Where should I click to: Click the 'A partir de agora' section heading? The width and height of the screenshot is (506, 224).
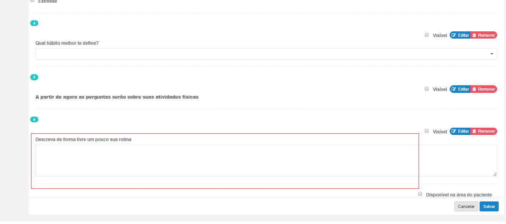(117, 97)
